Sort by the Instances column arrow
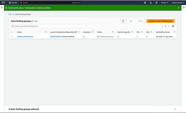The height and width of the screenshot is (113, 186). 92,32
